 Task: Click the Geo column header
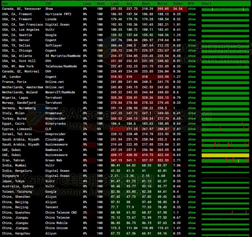click(x=5, y=3)
